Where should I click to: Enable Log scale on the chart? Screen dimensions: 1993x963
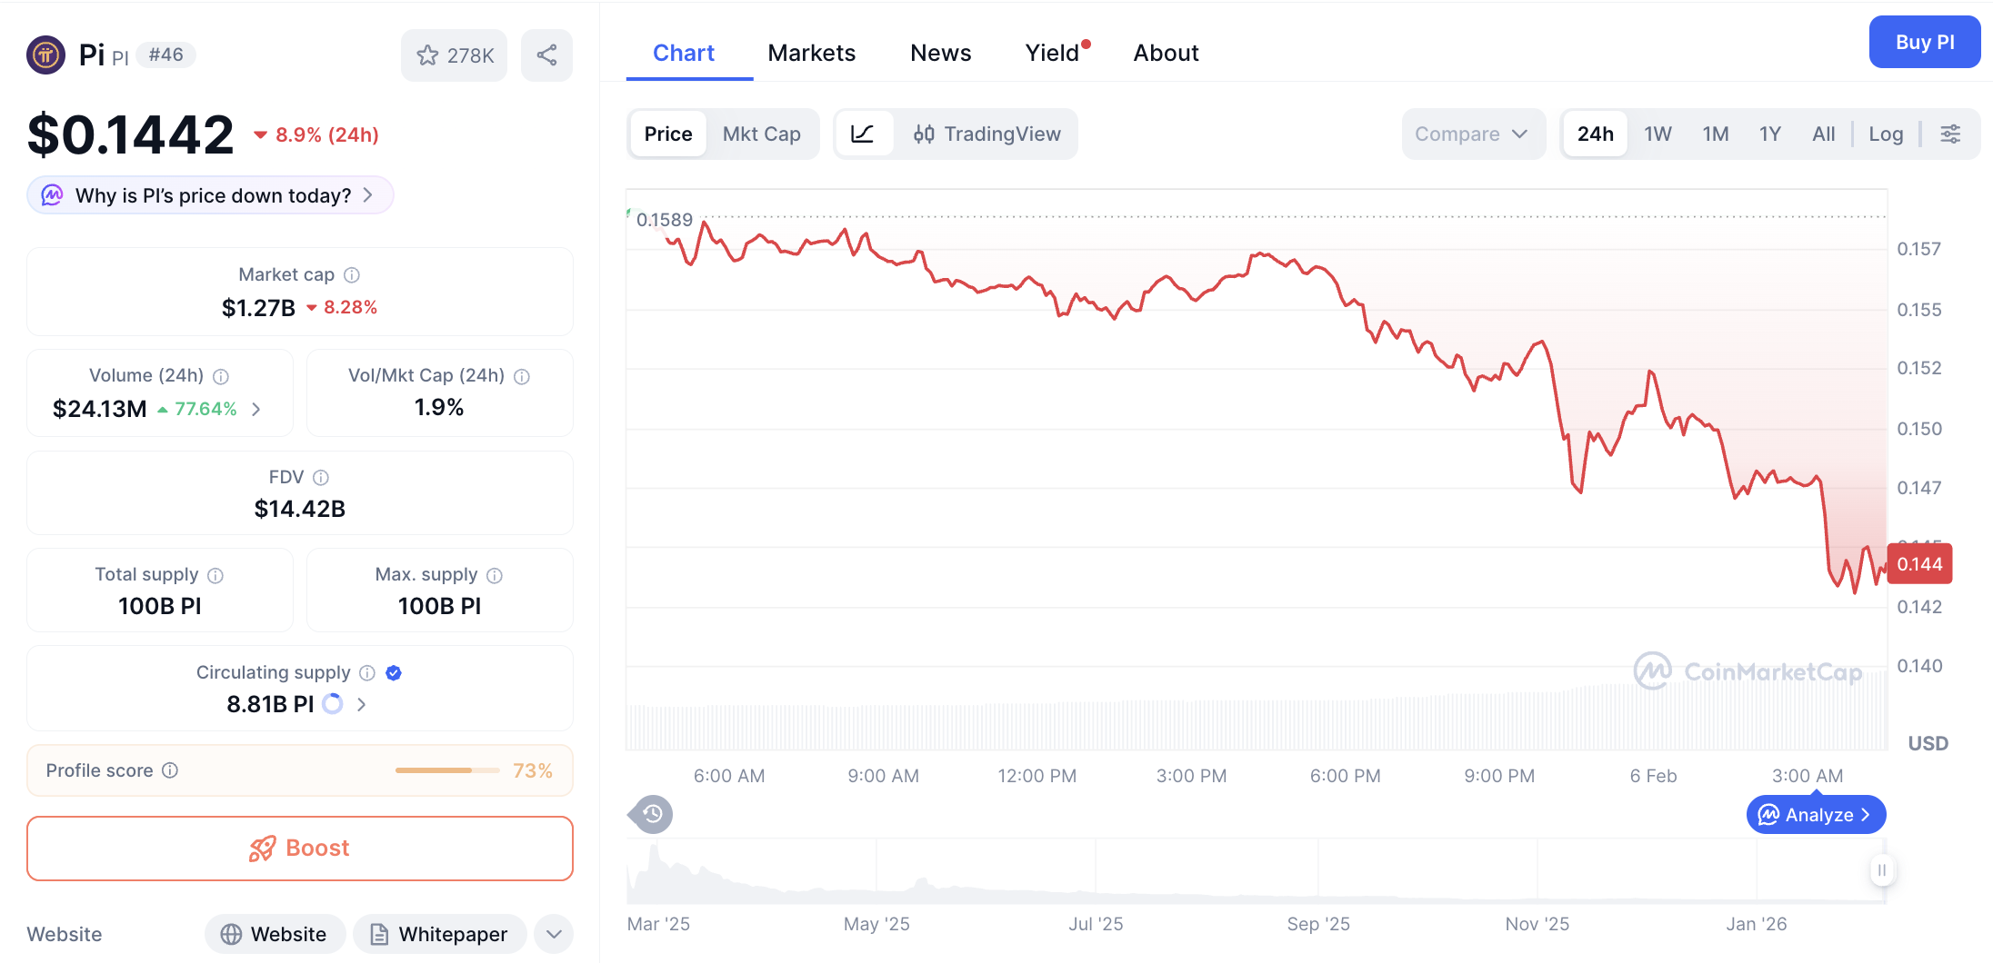[1886, 134]
